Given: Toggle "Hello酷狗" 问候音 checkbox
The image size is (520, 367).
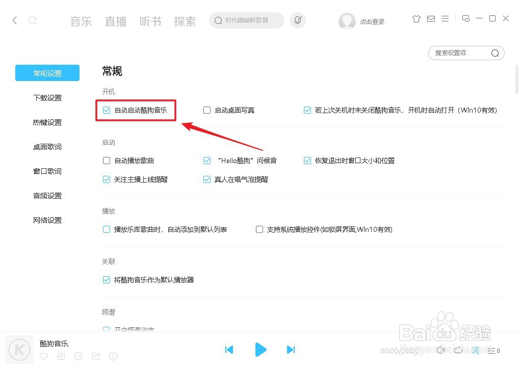Looking at the screenshot, I should pos(207,161).
